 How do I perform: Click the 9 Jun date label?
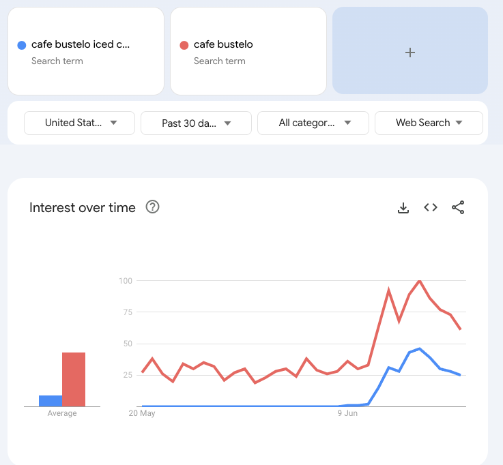348,413
